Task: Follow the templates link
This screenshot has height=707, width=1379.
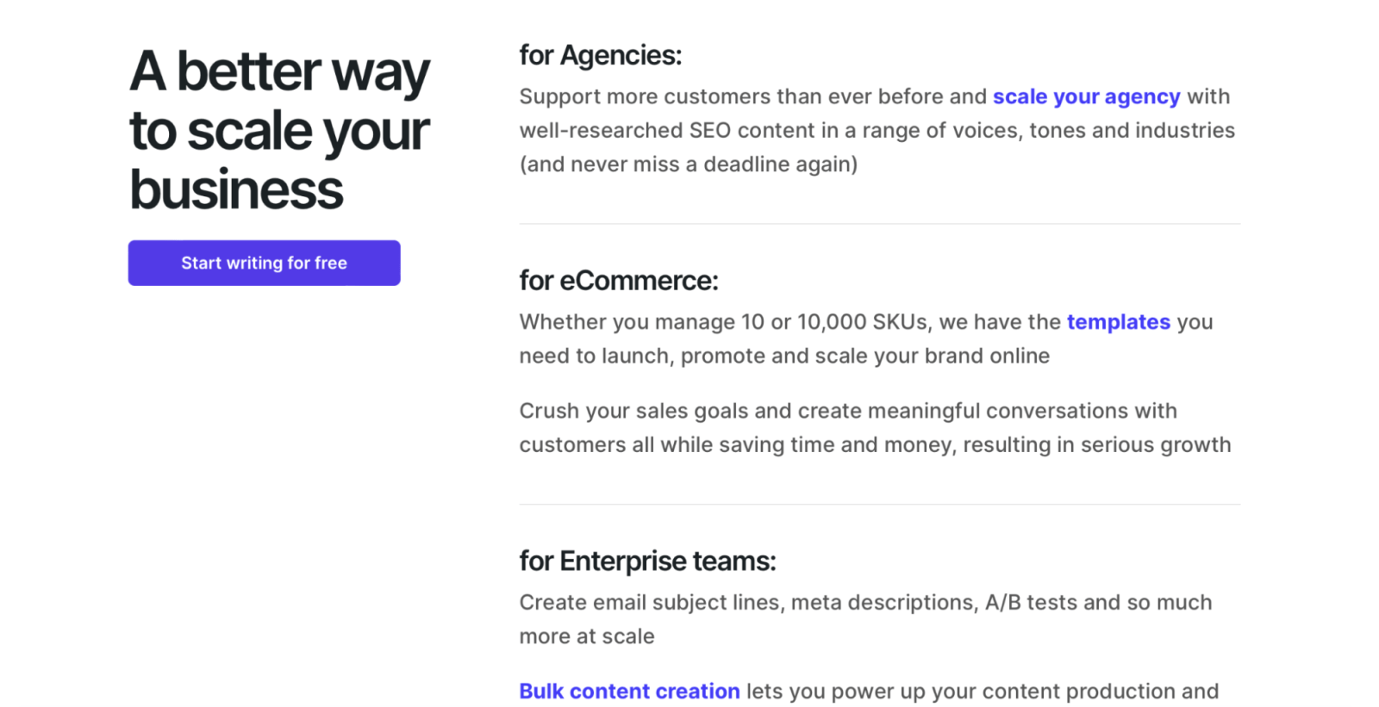Action: (1118, 322)
